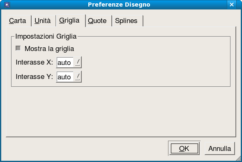Select the Griglia tab
242x162 pixels.
pyautogui.click(x=69, y=21)
